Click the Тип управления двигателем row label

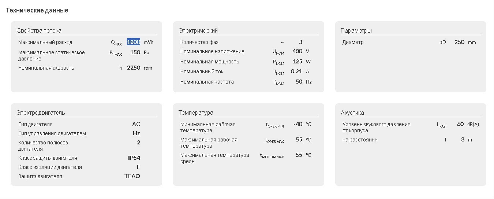pos(52,133)
